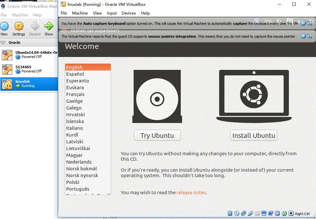Click the Right Ctrl host key label
Image resolution: width=316 pixels, height=219 pixels.
tap(302, 214)
